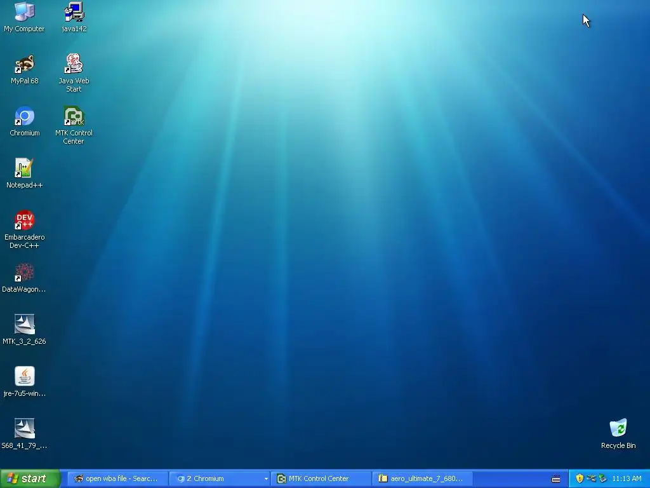Viewport: 650px width, 488px height.
Task: Select the Recycle Bin icon
Action: [618, 434]
